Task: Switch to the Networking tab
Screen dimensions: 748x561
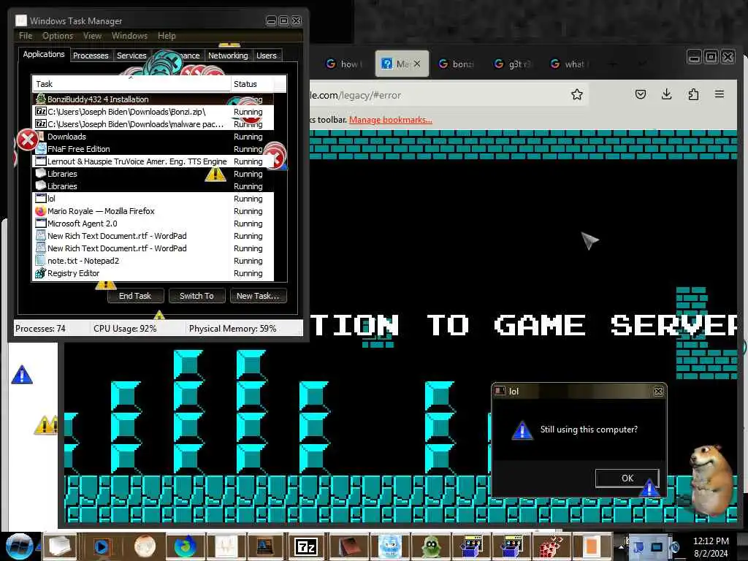Action: tap(228, 56)
